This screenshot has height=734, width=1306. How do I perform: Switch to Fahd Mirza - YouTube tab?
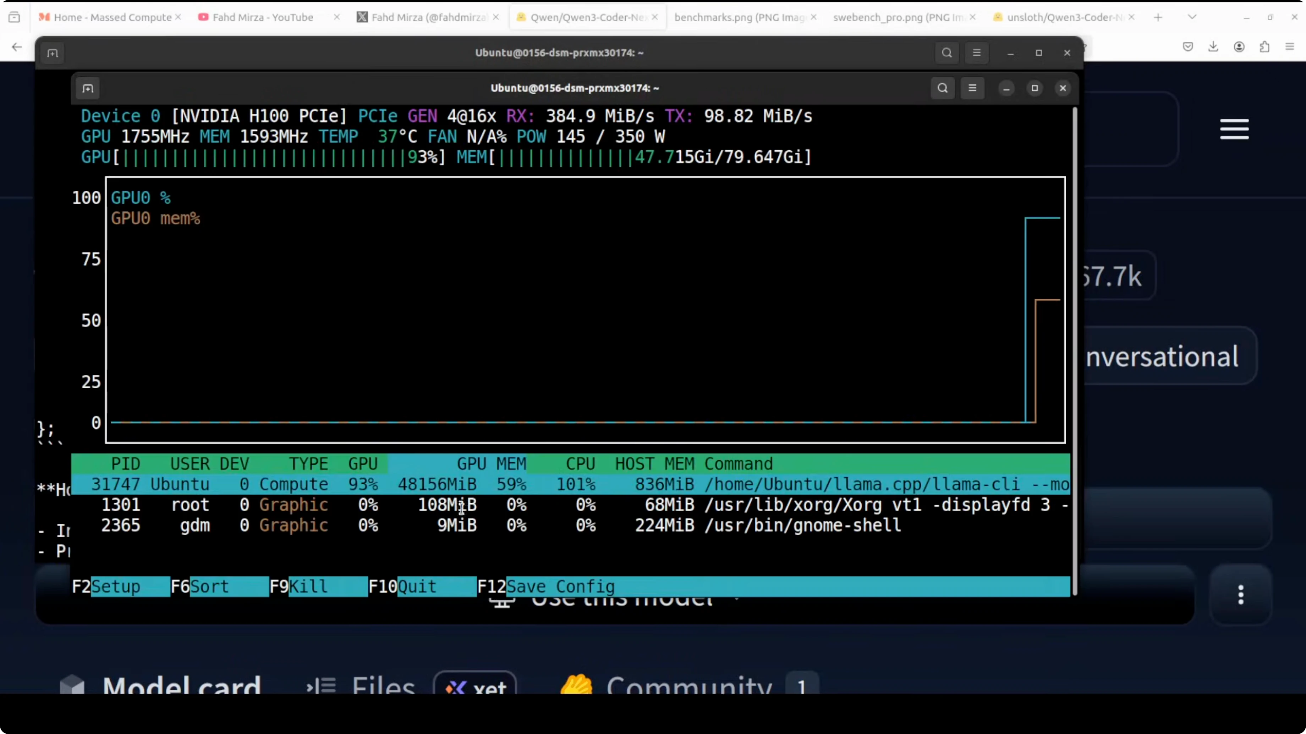(263, 17)
